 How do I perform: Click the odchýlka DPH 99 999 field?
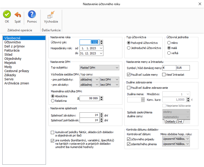pos(90,98)
